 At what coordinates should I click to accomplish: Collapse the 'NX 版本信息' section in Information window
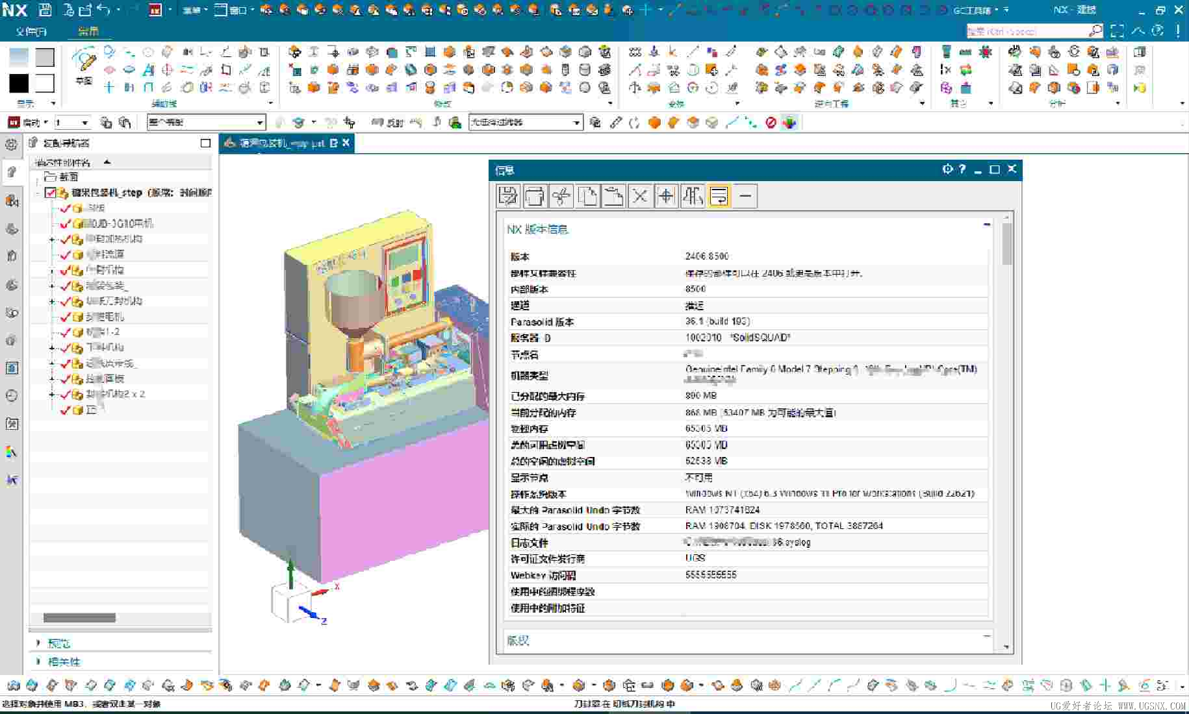coord(986,225)
